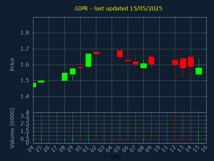Click the green candlestick for day 15
This screenshot has width=214, height=161.
point(199,71)
